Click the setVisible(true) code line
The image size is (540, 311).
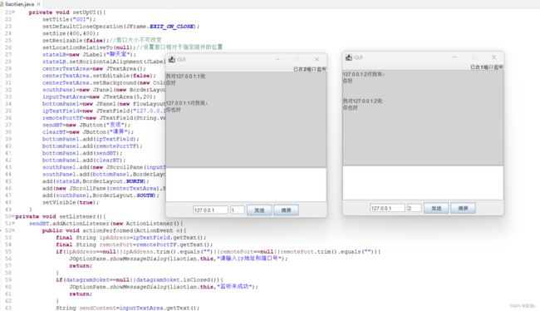pos(71,202)
